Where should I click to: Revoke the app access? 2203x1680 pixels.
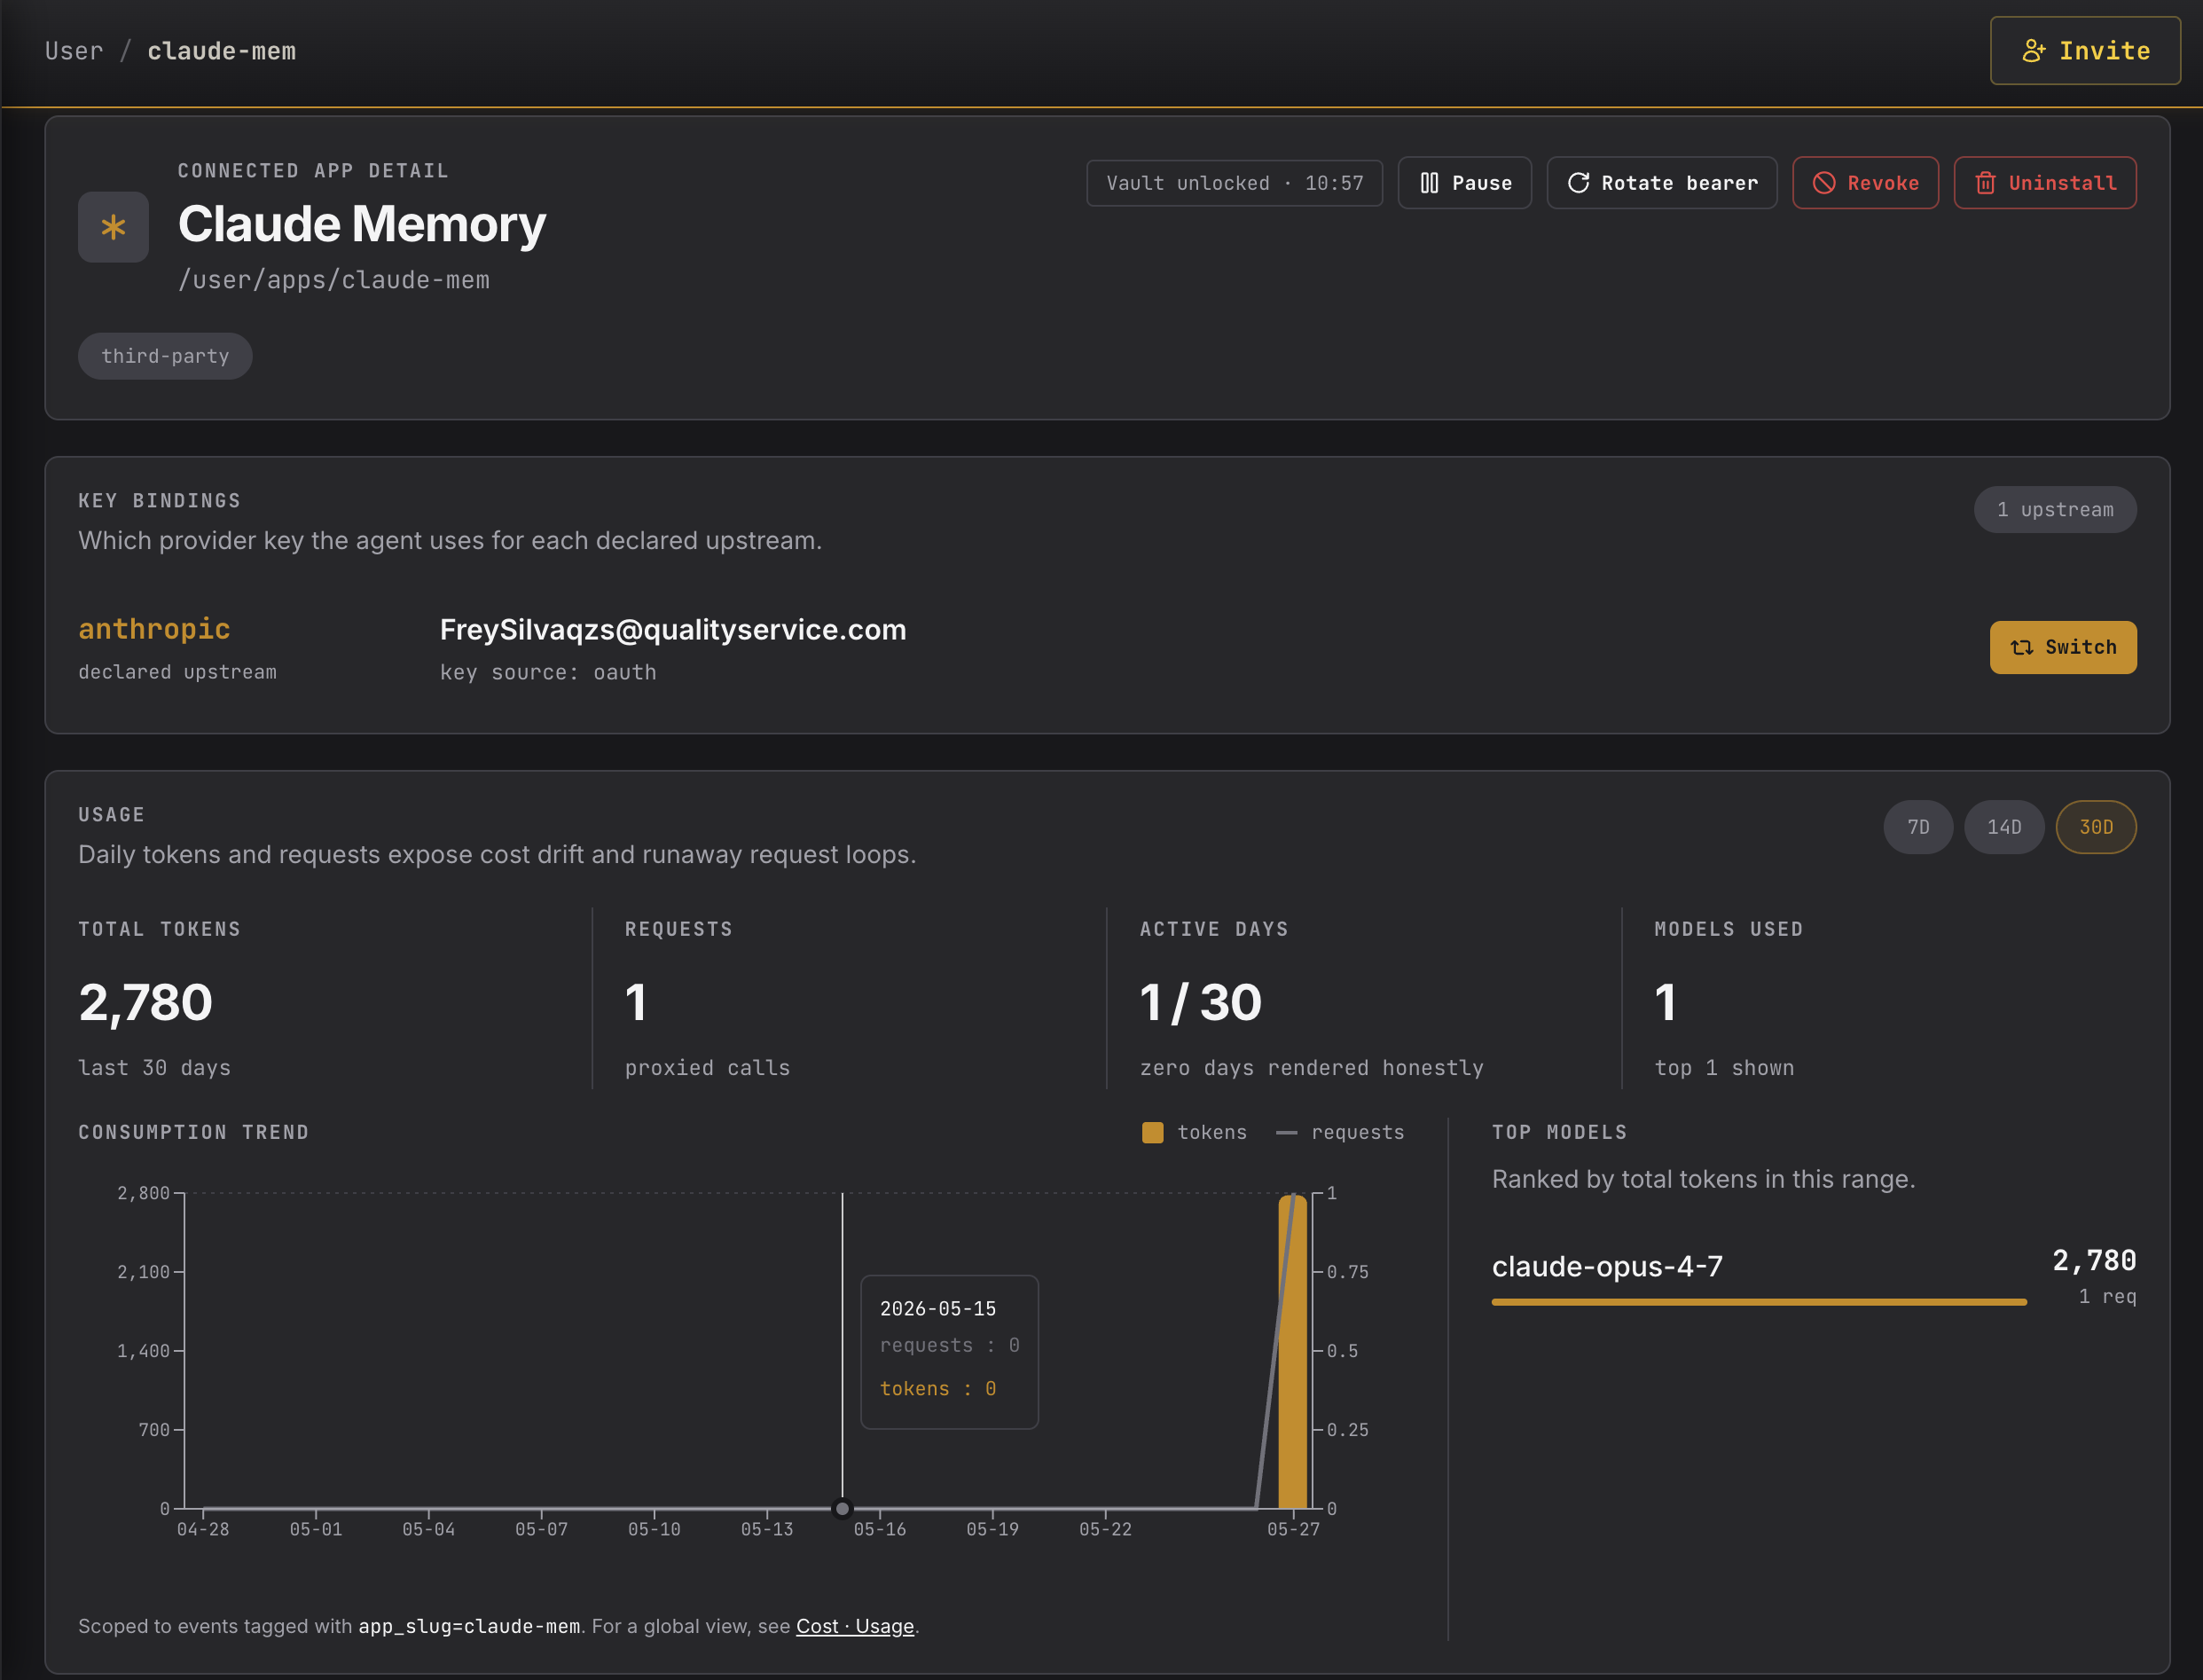[1865, 183]
